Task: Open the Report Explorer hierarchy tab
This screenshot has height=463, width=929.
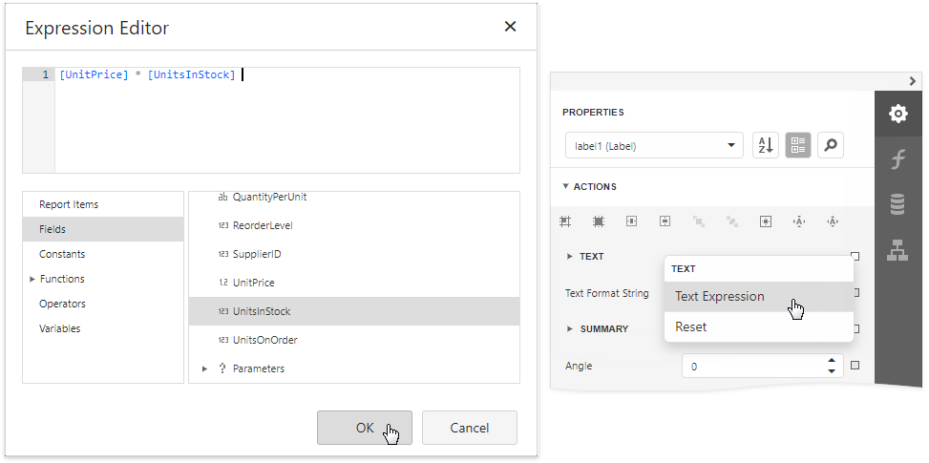Action: [x=897, y=250]
